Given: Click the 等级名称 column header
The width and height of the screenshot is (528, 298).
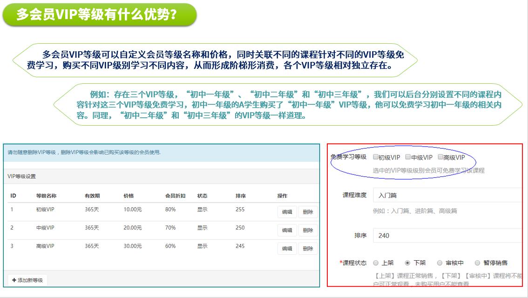Looking at the screenshot, I should click(x=46, y=196).
